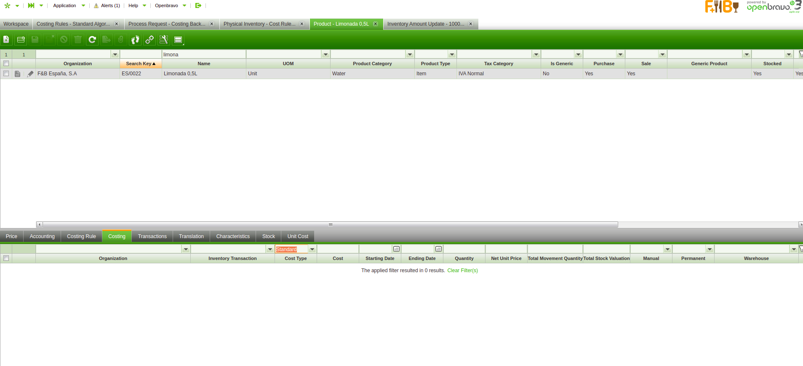Insert a new row in grid

pyautogui.click(x=21, y=40)
